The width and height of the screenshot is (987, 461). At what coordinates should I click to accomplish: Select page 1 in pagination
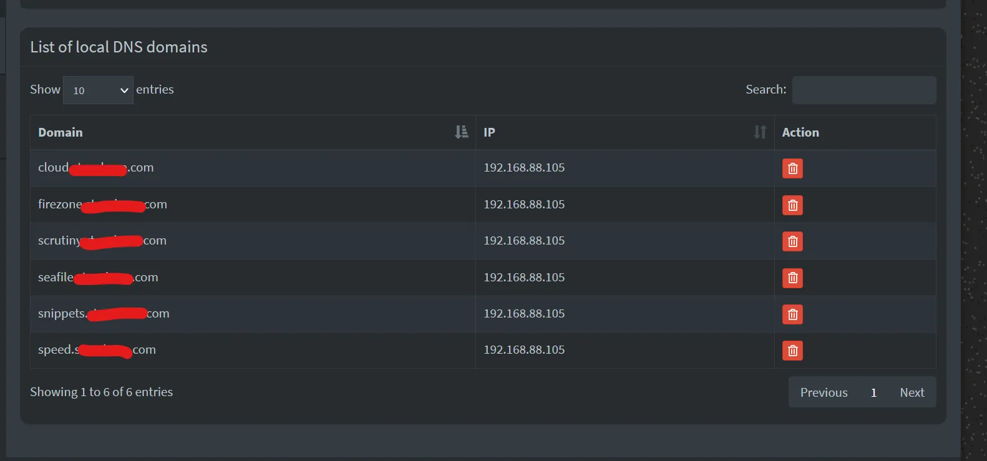tap(873, 392)
